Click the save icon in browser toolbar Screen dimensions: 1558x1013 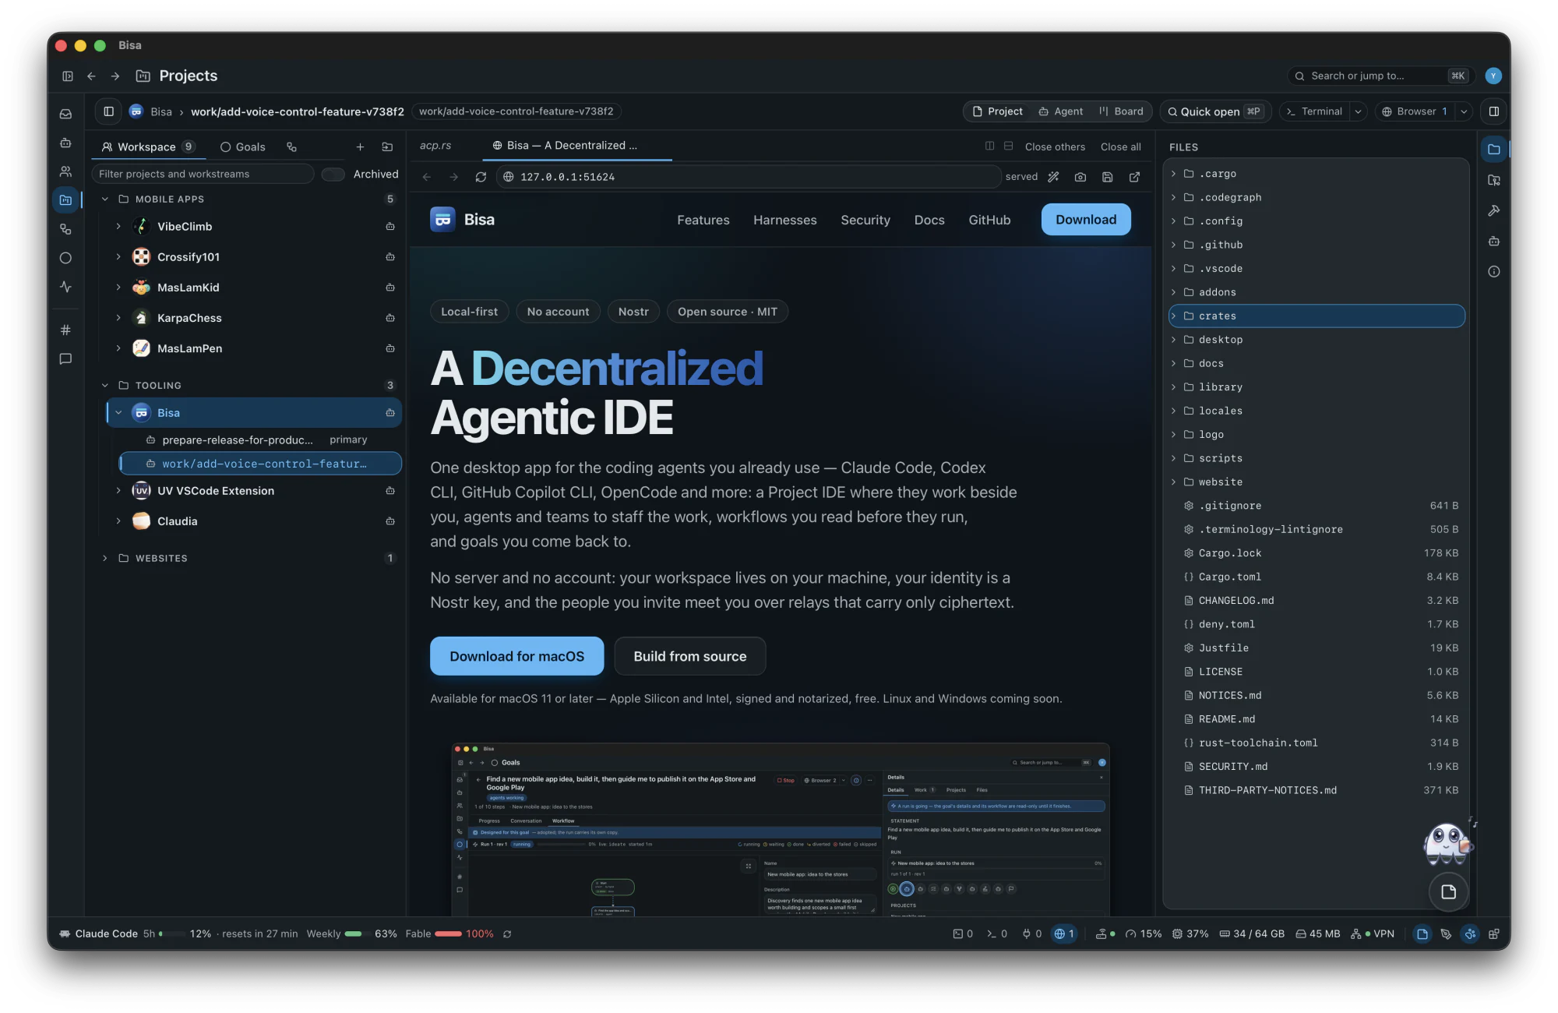pos(1107,177)
